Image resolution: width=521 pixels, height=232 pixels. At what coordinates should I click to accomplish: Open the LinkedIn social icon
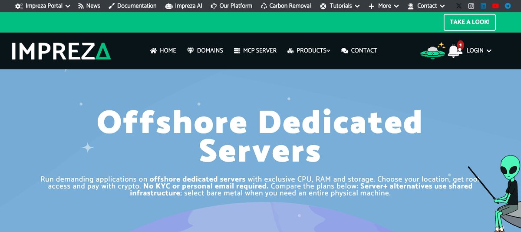pyautogui.click(x=483, y=6)
